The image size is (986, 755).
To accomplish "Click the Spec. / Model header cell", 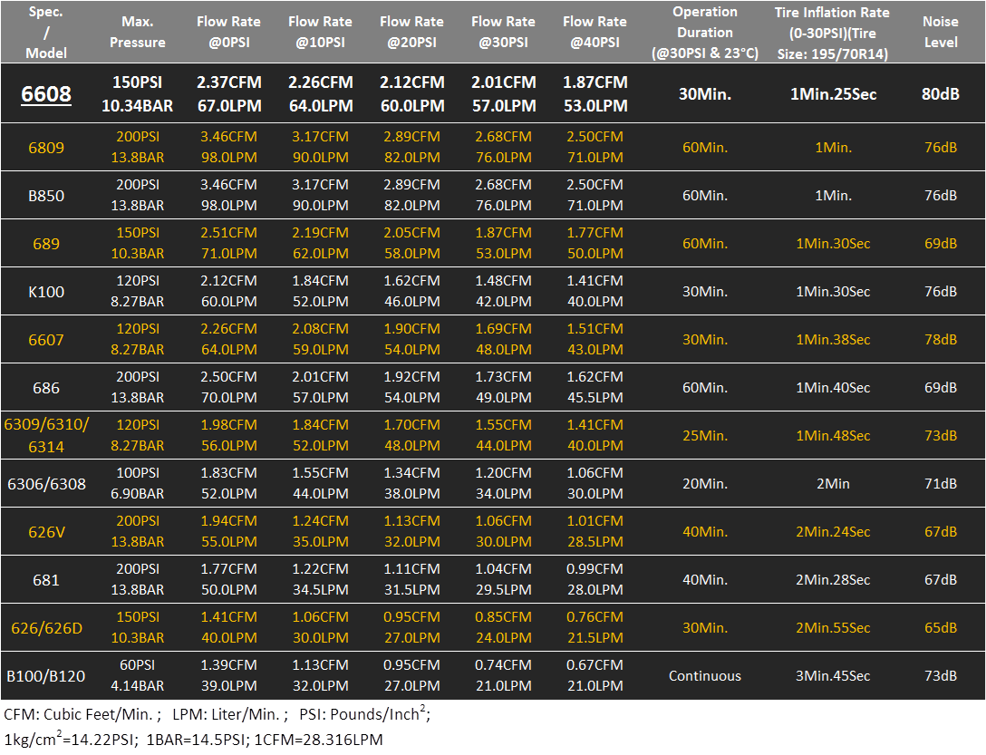I will point(46,33).
